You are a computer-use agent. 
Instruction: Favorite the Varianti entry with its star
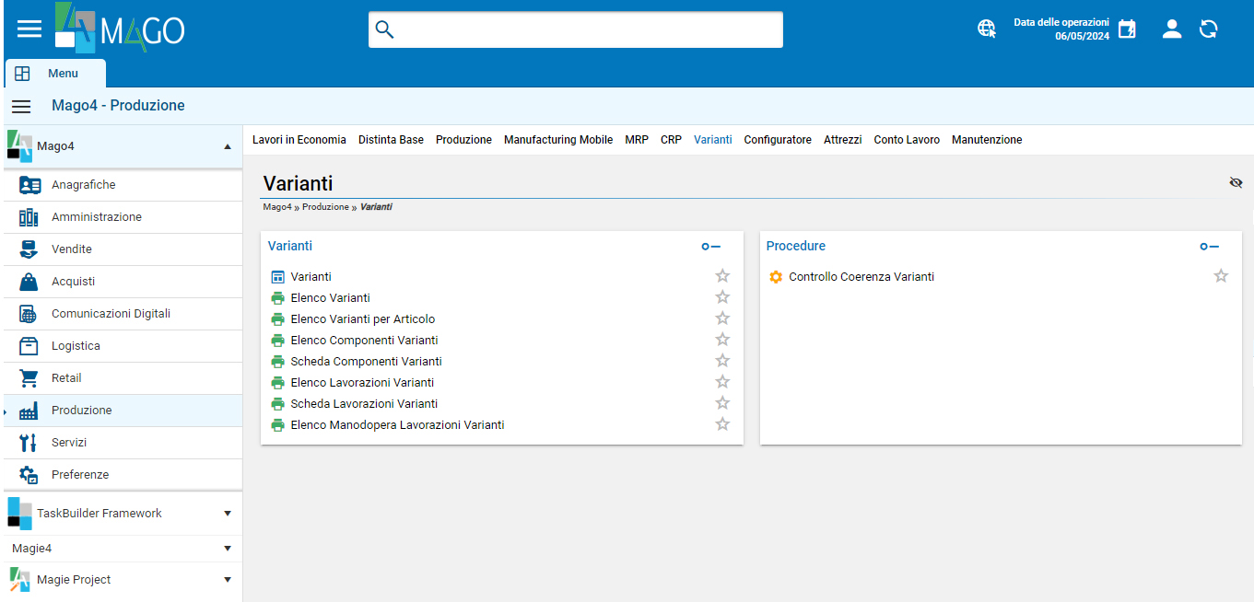722,276
